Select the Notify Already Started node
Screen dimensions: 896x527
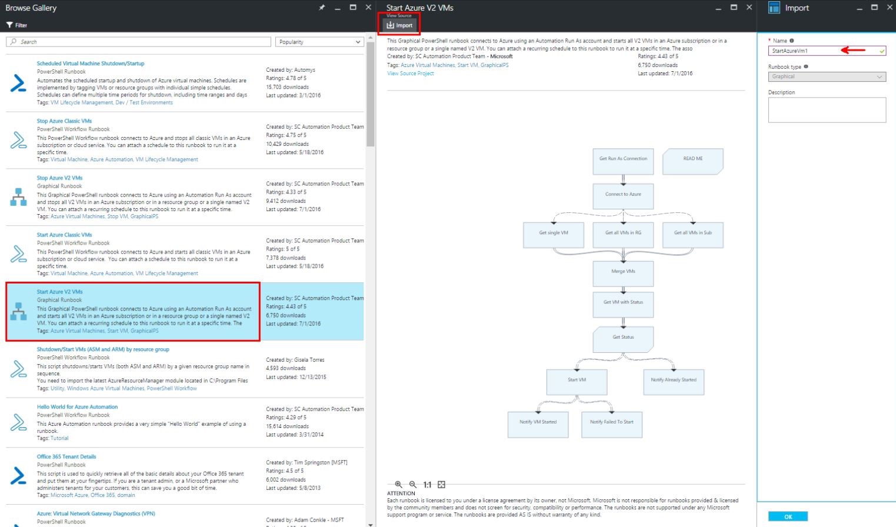674,382
